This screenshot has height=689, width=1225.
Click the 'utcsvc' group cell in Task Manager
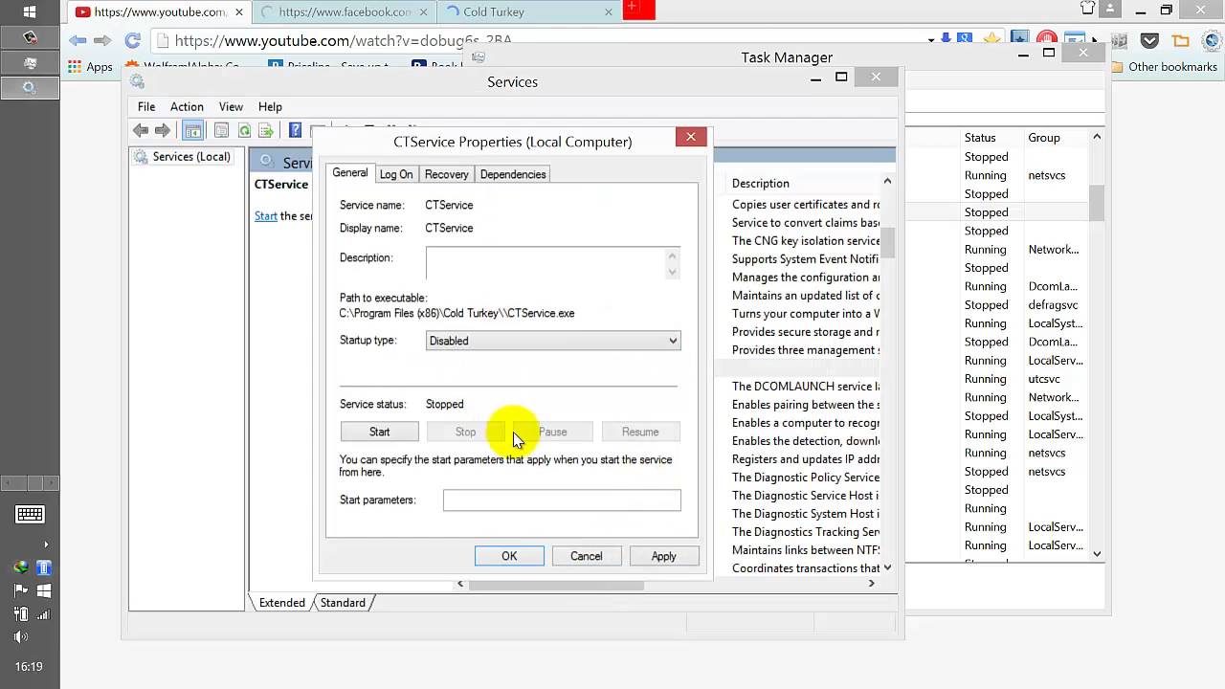click(1045, 379)
